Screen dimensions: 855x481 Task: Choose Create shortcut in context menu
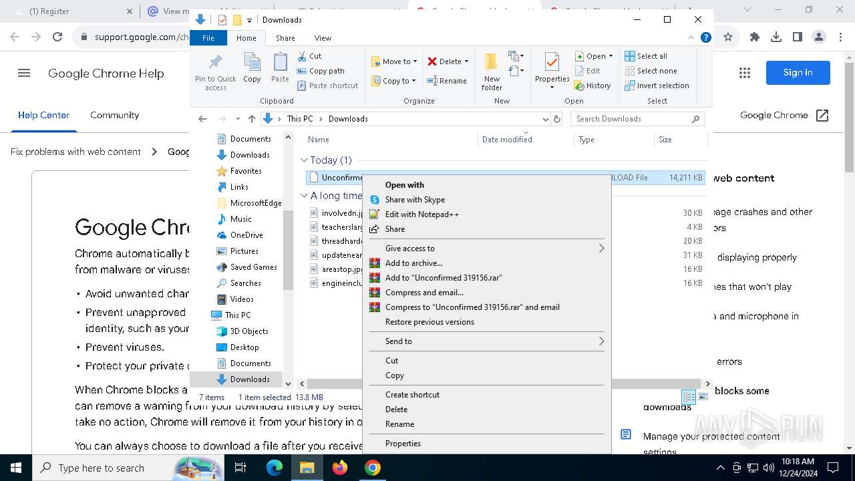(x=486, y=395)
